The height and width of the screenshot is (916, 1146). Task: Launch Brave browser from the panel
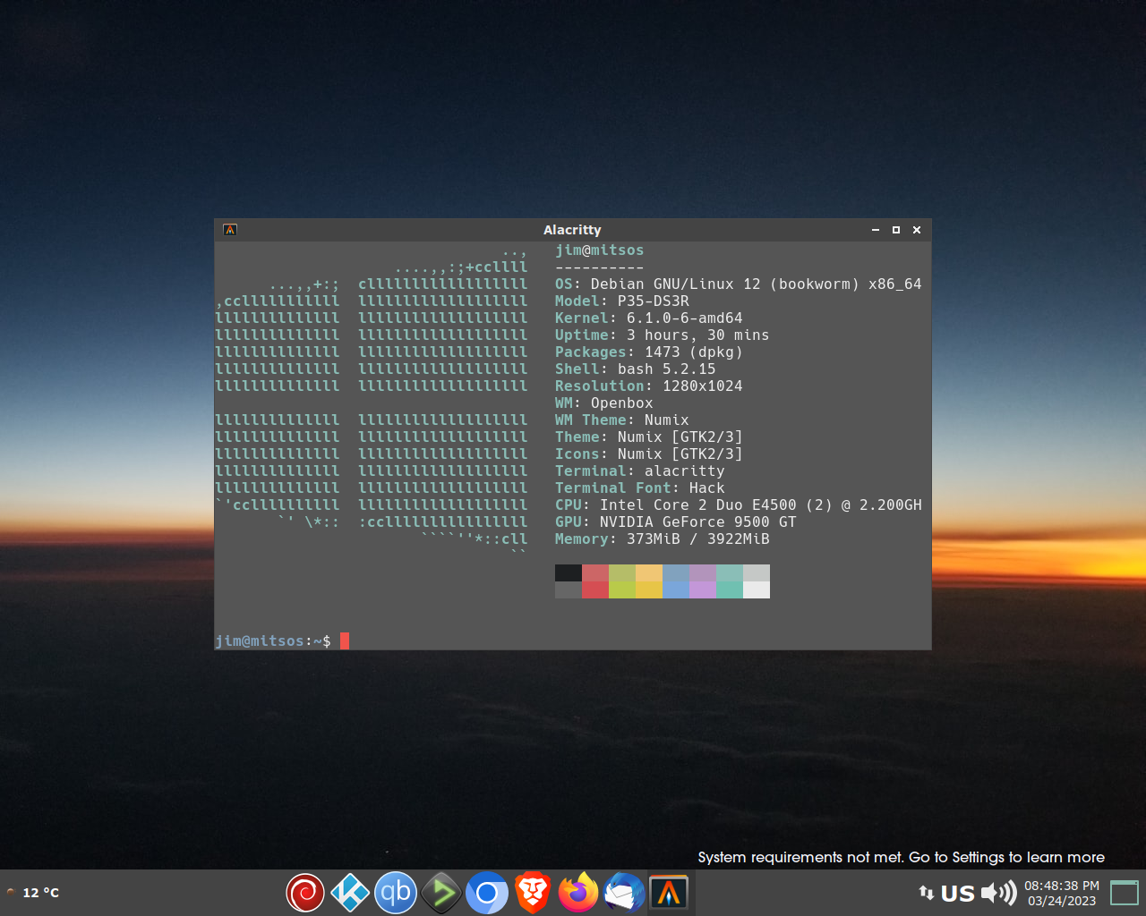[533, 893]
